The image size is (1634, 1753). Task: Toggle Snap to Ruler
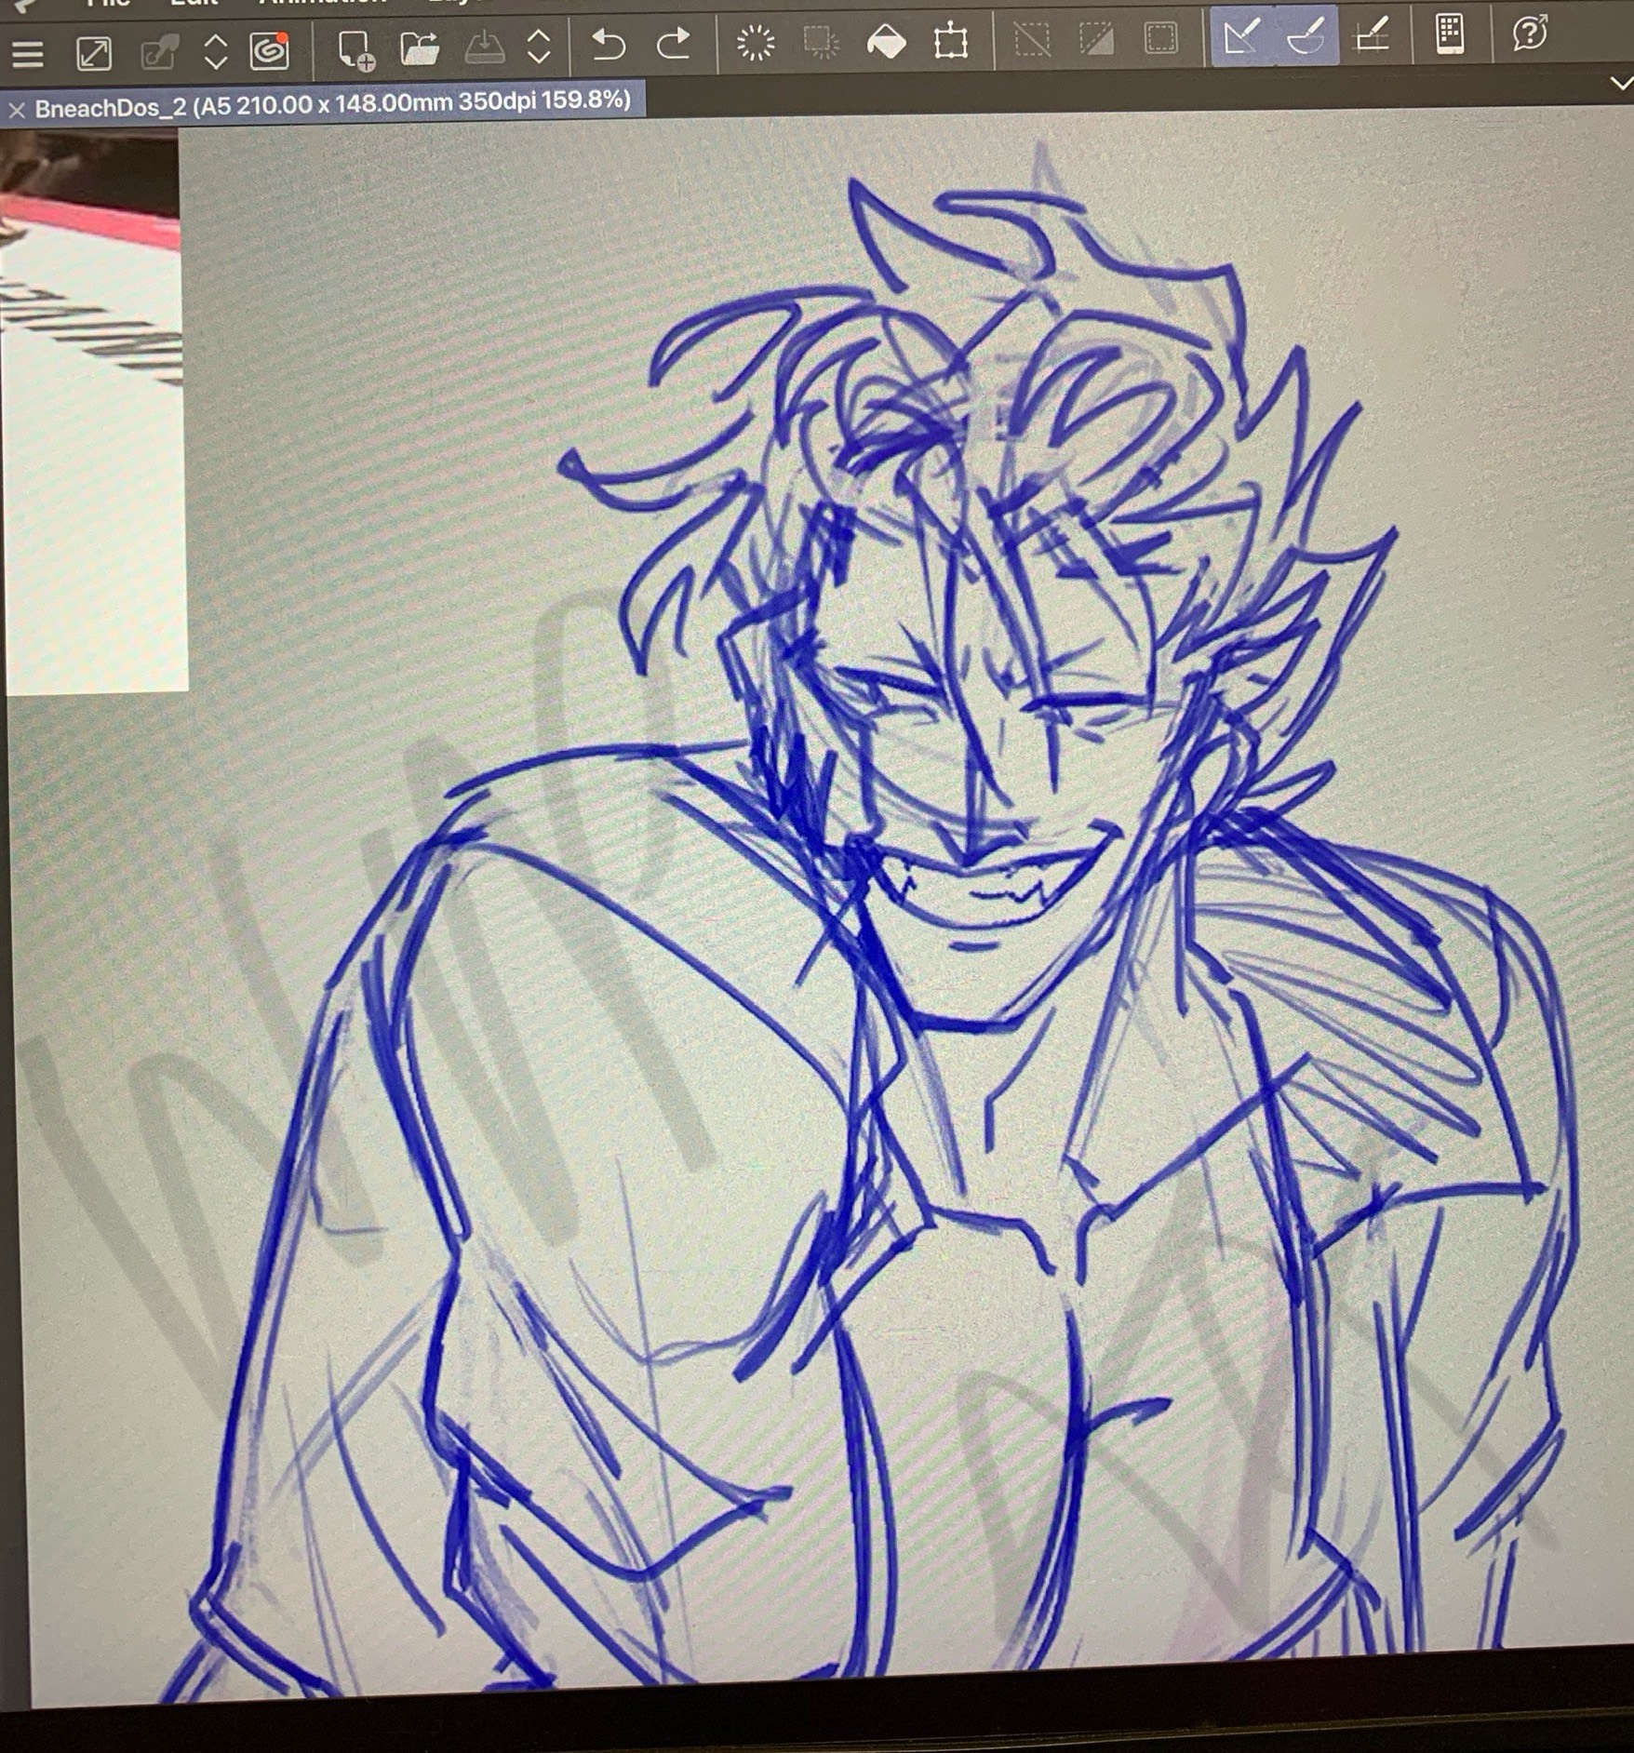(1242, 37)
